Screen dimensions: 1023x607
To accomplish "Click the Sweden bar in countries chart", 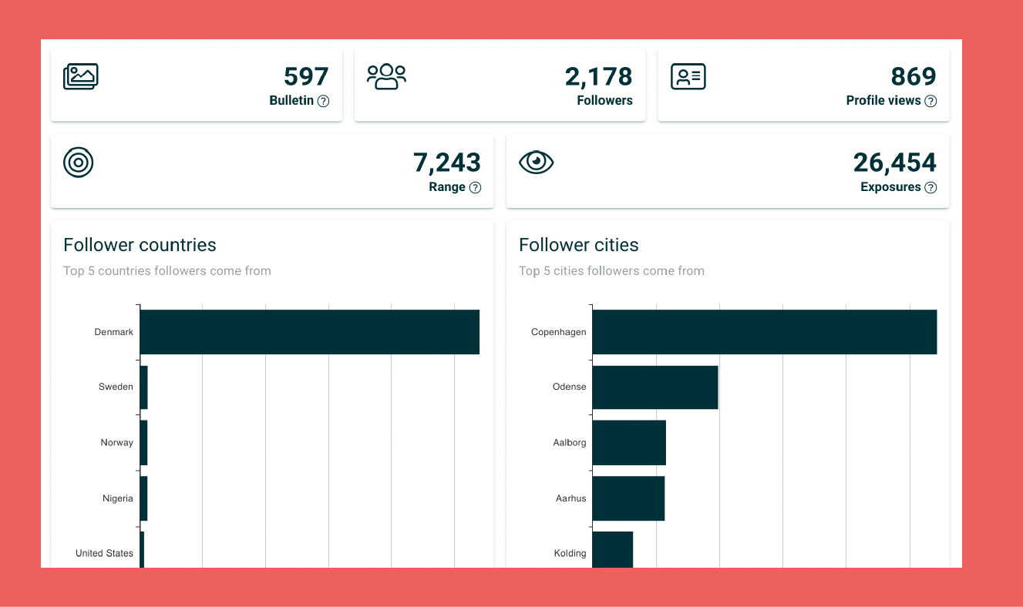I will pyautogui.click(x=144, y=387).
